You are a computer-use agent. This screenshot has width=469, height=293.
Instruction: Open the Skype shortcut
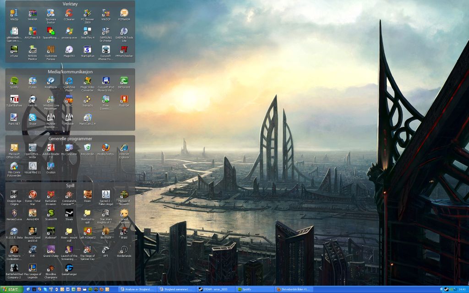click(33, 119)
